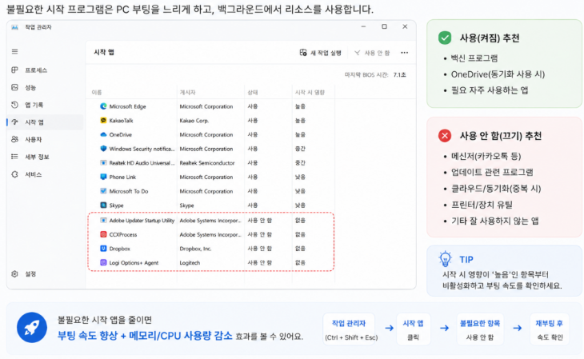The height and width of the screenshot is (359, 584).
Task: Click the 성능 sidebar graph icon
Action: click(x=14, y=87)
